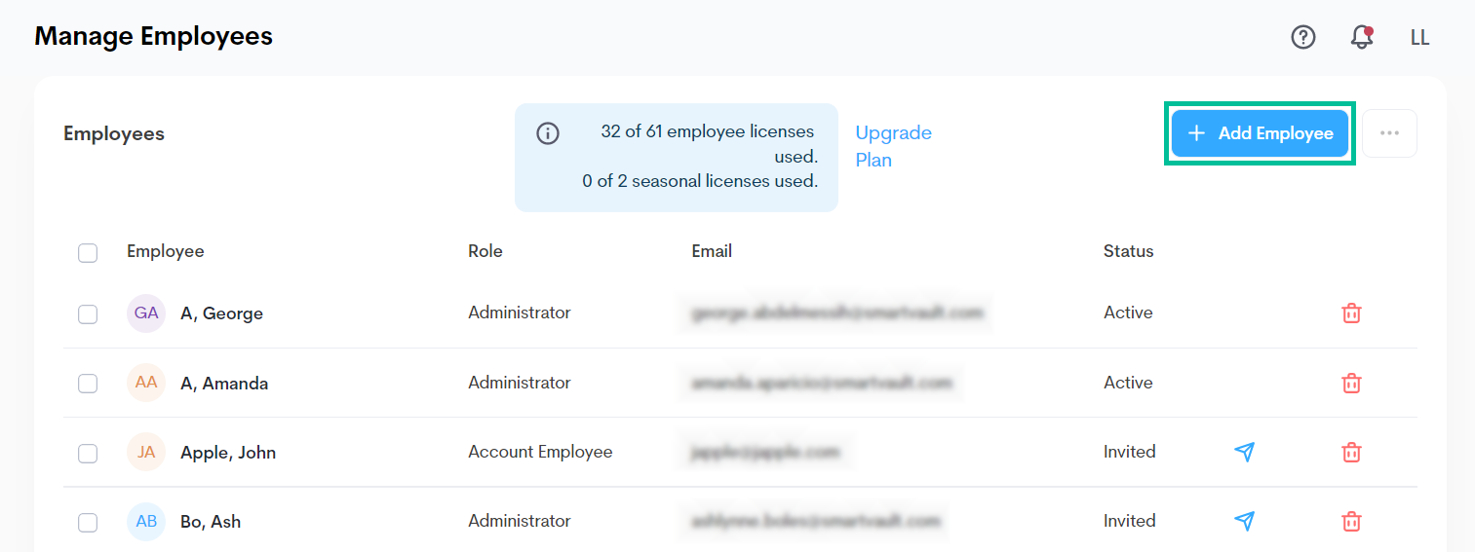Screen dimensions: 1475x552
Task: Click Administrator role for A, George
Action: (x=520, y=313)
